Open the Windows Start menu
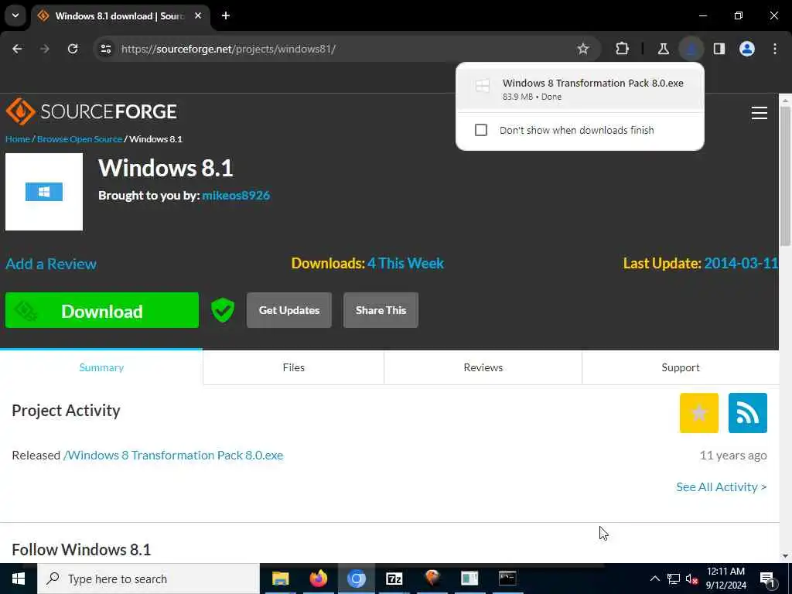The image size is (792, 594). click(19, 579)
